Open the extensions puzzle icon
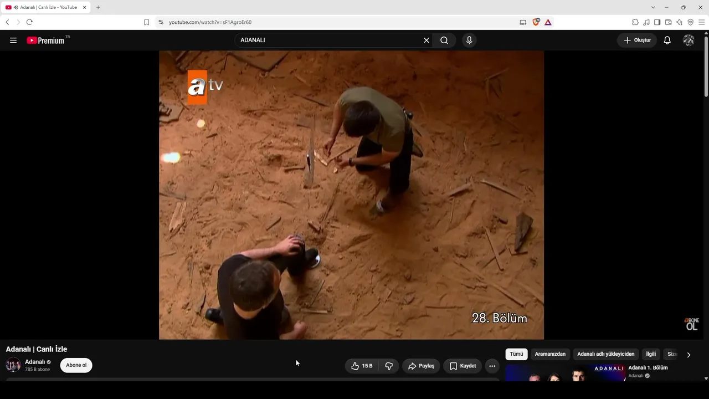Screen dimensions: 709x399 point(635,22)
